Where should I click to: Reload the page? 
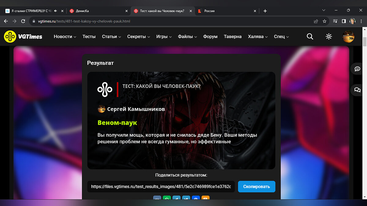23,21
